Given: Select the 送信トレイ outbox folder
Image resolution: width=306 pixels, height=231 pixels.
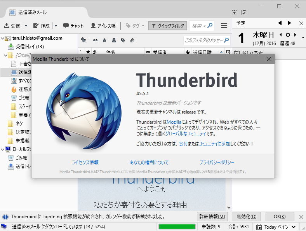Looking at the screenshot, I should pyautogui.click(x=19, y=166).
